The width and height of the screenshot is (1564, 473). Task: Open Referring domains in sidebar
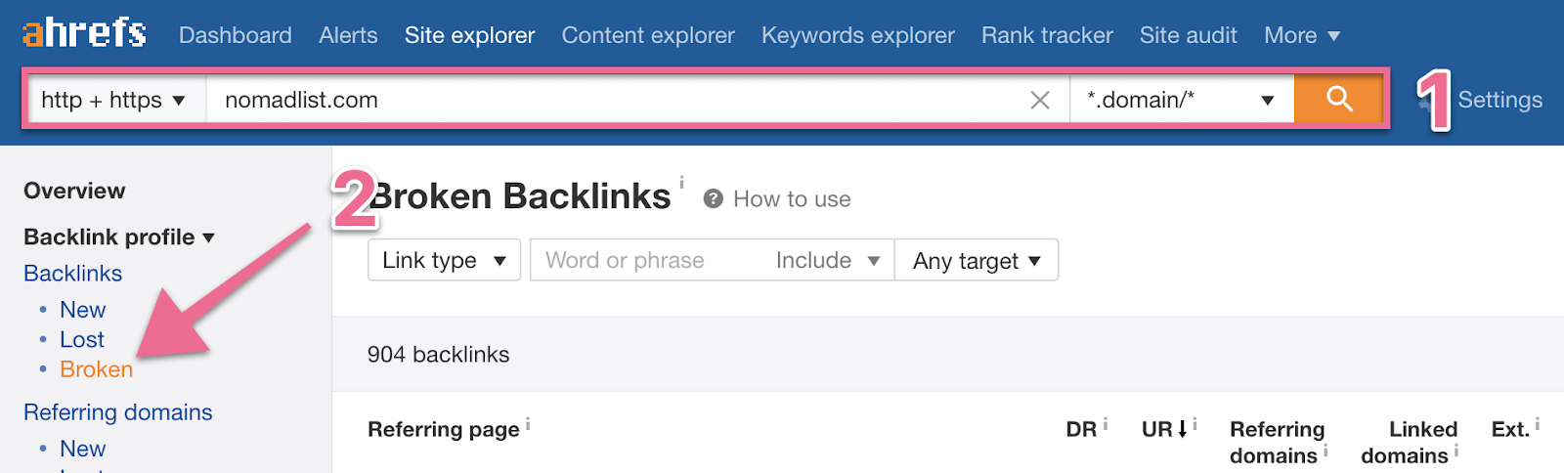pos(117,412)
